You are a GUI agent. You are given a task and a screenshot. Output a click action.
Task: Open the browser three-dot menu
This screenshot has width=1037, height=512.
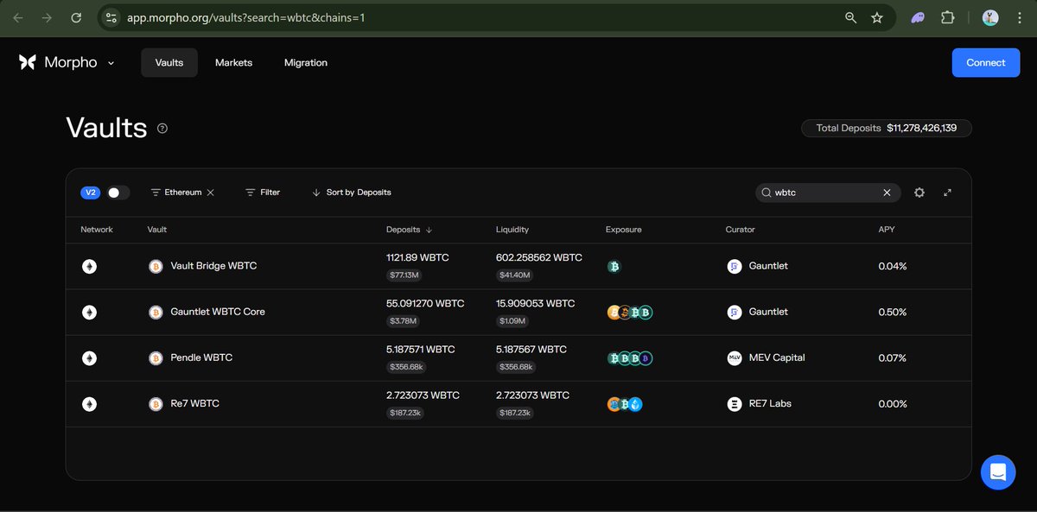point(1018,17)
